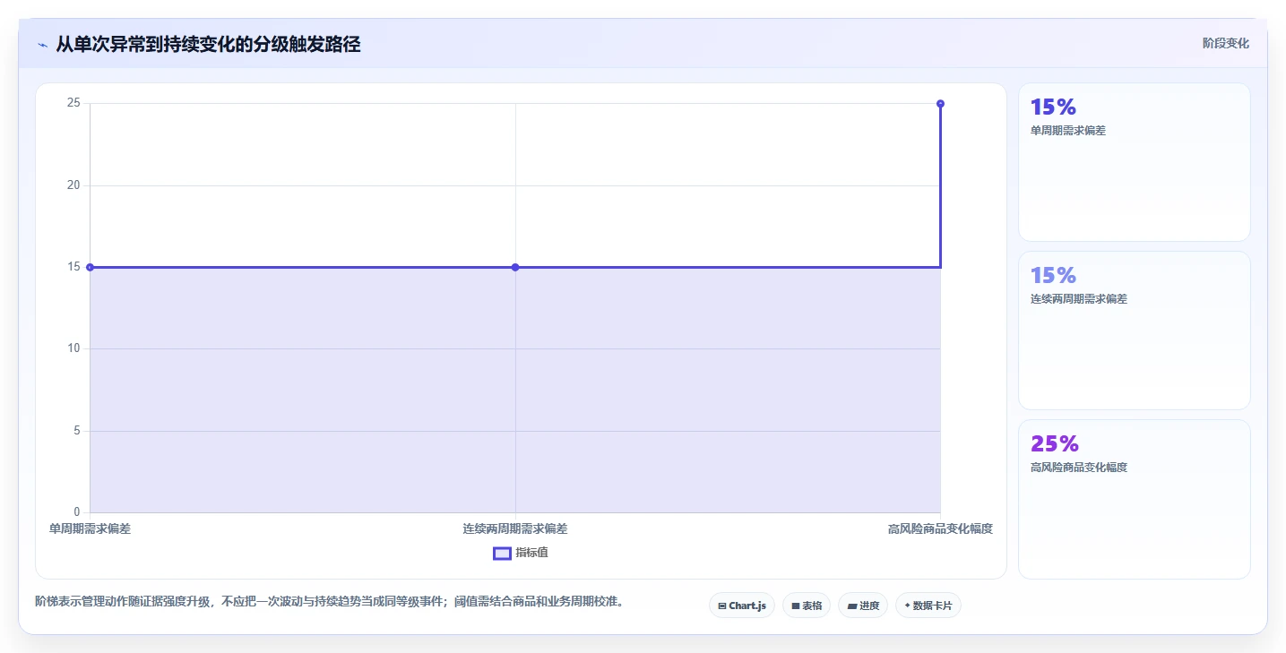The image size is (1286, 653).
Task: Toggle the 指标值 legend swatch
Action: 502,554
